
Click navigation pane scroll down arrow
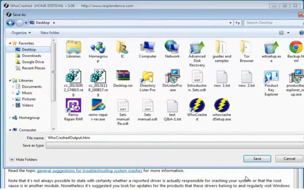pos(54,129)
